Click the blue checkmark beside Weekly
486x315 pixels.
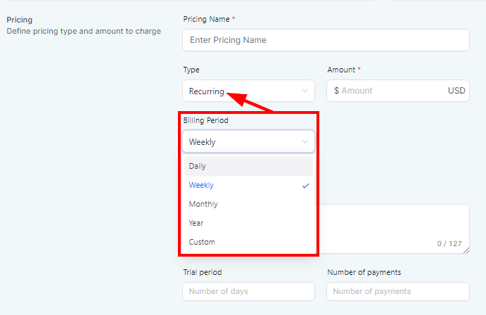(305, 186)
